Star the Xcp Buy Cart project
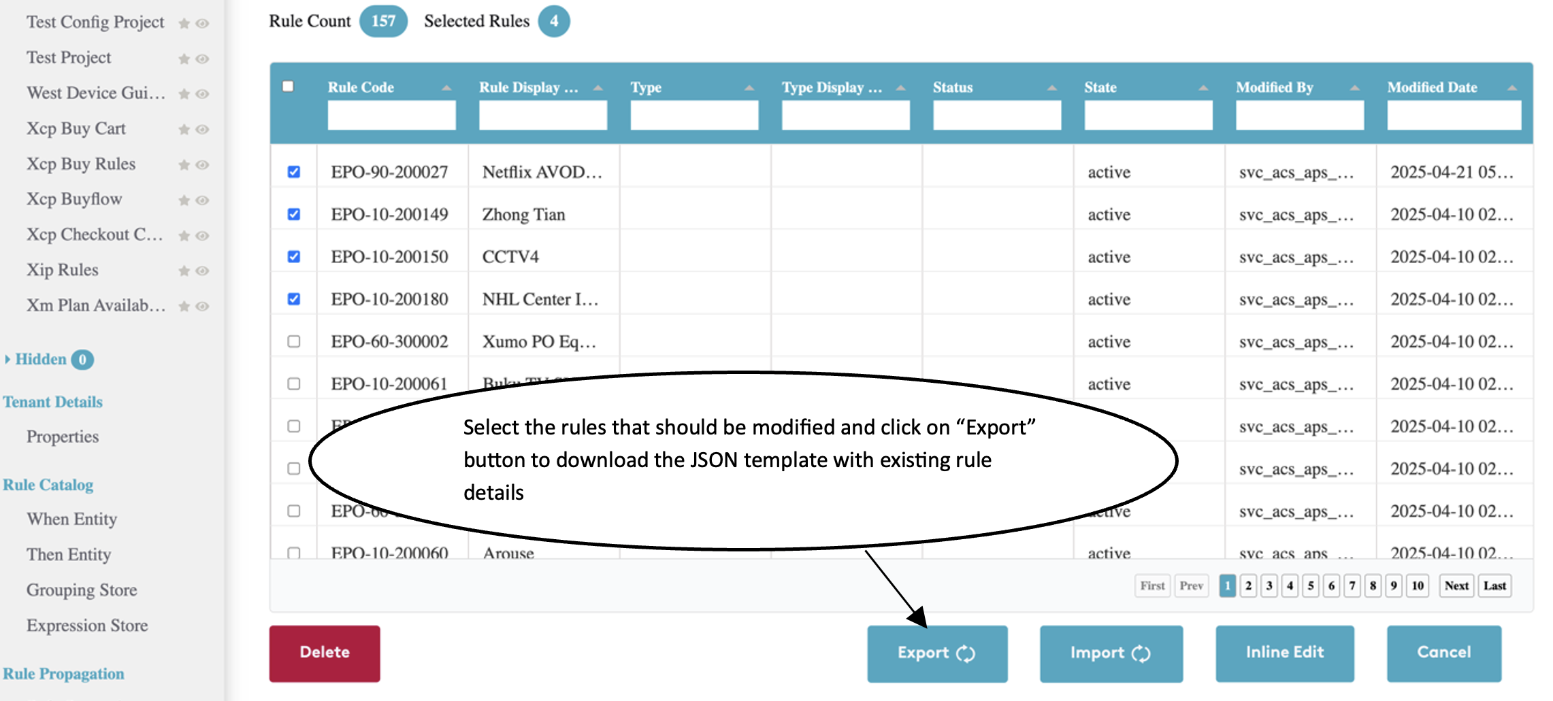Screen dimensions: 1553x701 [x=184, y=129]
